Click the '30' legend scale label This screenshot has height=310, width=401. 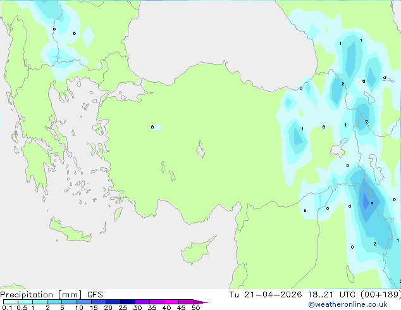pyautogui.click(x=137, y=307)
